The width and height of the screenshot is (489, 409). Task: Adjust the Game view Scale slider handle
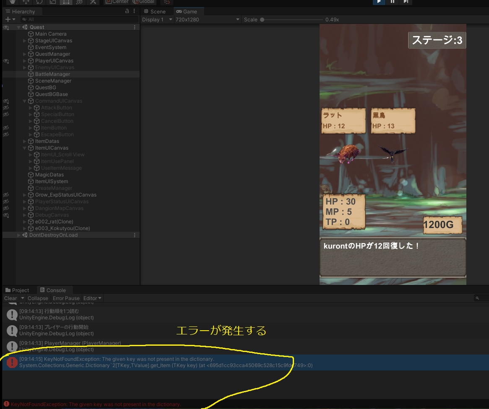coord(262,20)
